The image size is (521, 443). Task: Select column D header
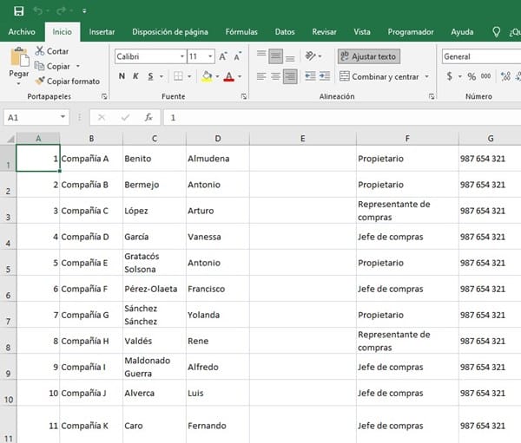click(x=218, y=139)
